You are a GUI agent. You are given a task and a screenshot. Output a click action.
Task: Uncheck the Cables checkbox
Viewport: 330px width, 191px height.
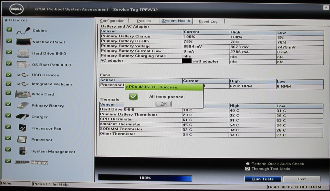click(x=9, y=29)
